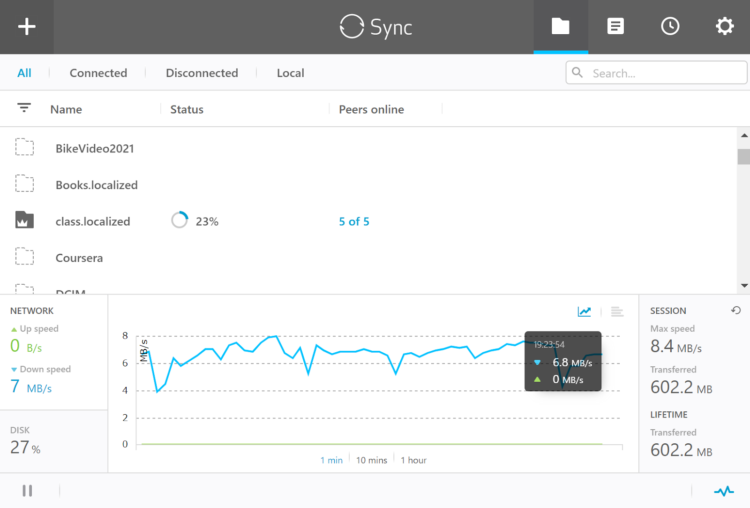Viewport: 750px width, 508px height.
Task: Click the 27 % disk usage value
Action: tap(25, 447)
